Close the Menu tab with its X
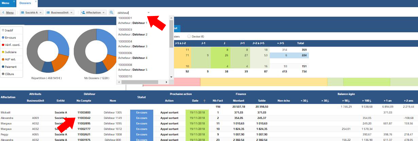Screen dimensions: 418x141 14,2
